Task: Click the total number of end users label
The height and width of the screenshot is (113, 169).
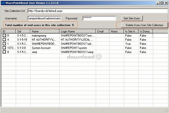Action: tap(39, 25)
